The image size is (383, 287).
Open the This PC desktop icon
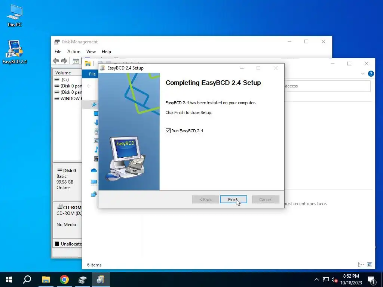coord(15,16)
